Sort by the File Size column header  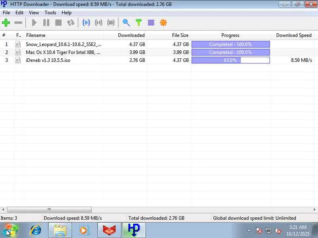(169, 35)
